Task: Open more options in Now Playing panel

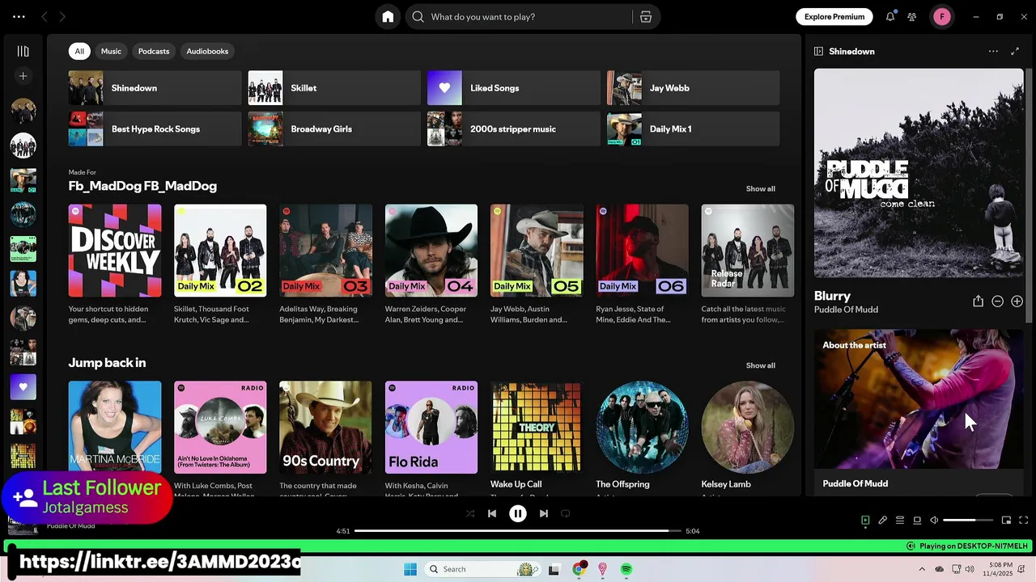Action: point(993,51)
